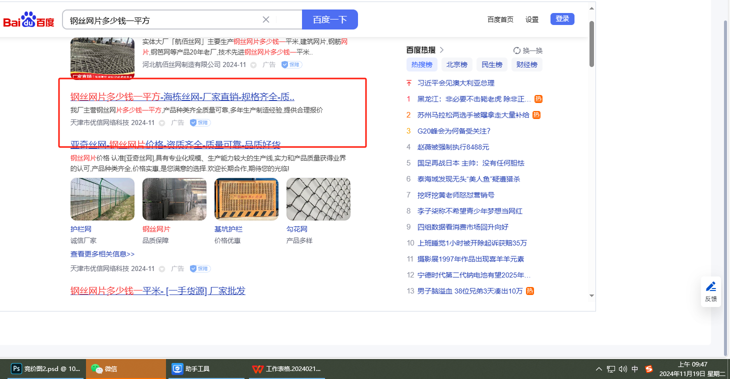Expand dropdown arrow beside 河北航佰丝网 2024-11
Image resolution: width=730 pixels, height=379 pixels.
coord(253,65)
